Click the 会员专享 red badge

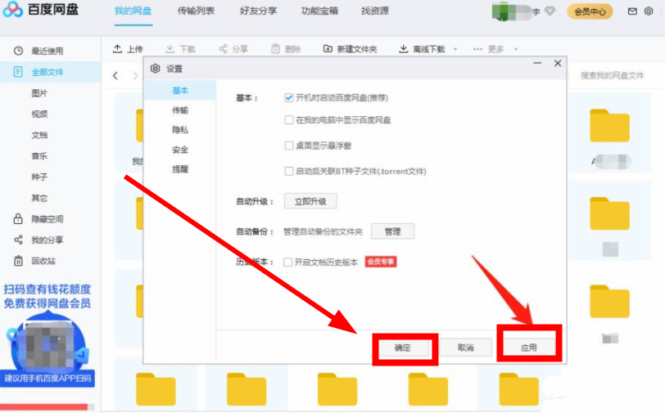[x=381, y=262]
